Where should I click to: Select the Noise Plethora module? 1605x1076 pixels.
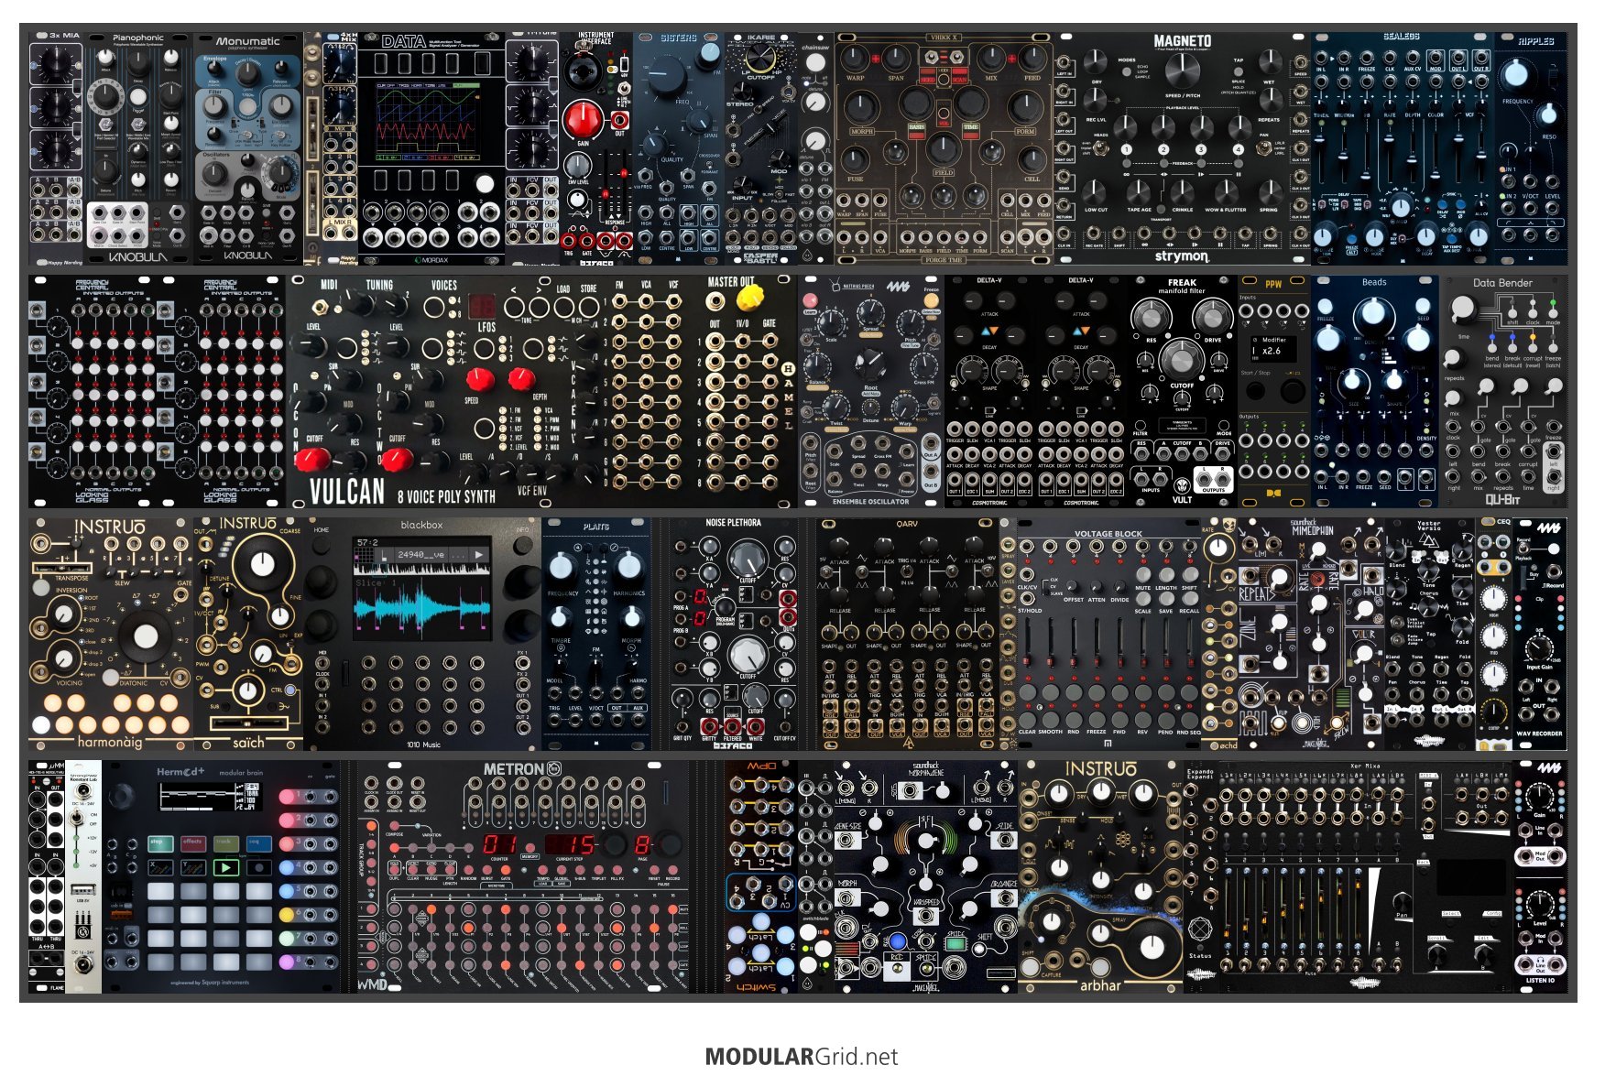pos(734,635)
